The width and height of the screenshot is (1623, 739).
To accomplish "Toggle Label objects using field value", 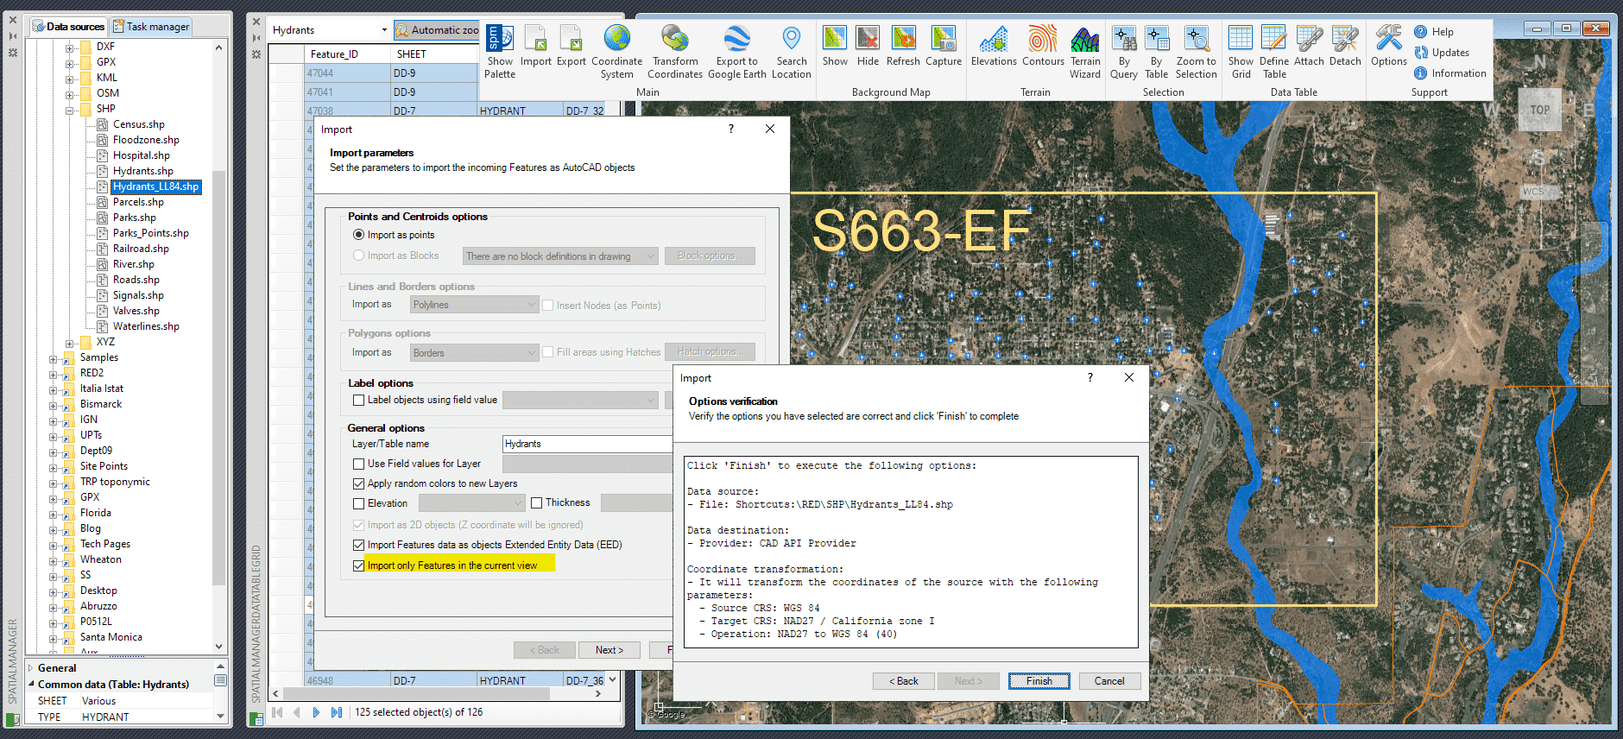I will (359, 400).
